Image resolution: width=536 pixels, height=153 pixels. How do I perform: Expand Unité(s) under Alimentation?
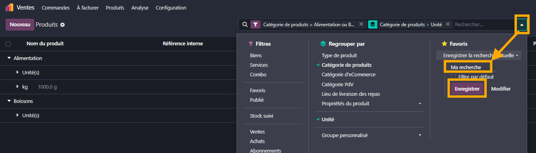tap(28, 72)
